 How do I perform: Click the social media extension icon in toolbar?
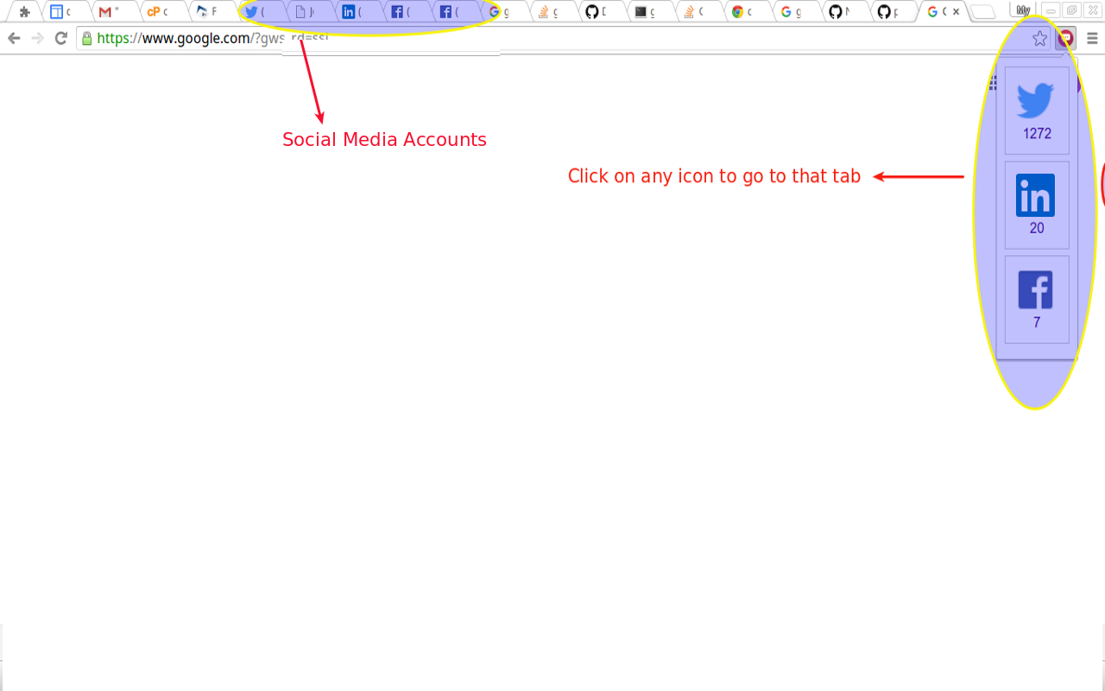[1066, 38]
